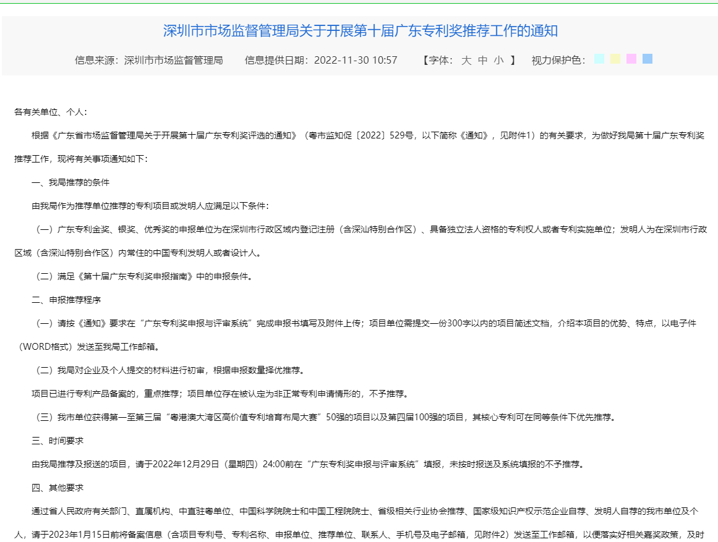Image resolution: width=718 pixels, height=542 pixels.
Task: Select the blue eye-protection color
Action: [646, 59]
